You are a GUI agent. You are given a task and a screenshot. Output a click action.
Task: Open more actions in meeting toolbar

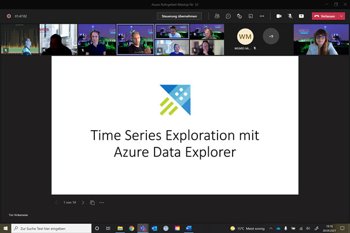[262, 16]
